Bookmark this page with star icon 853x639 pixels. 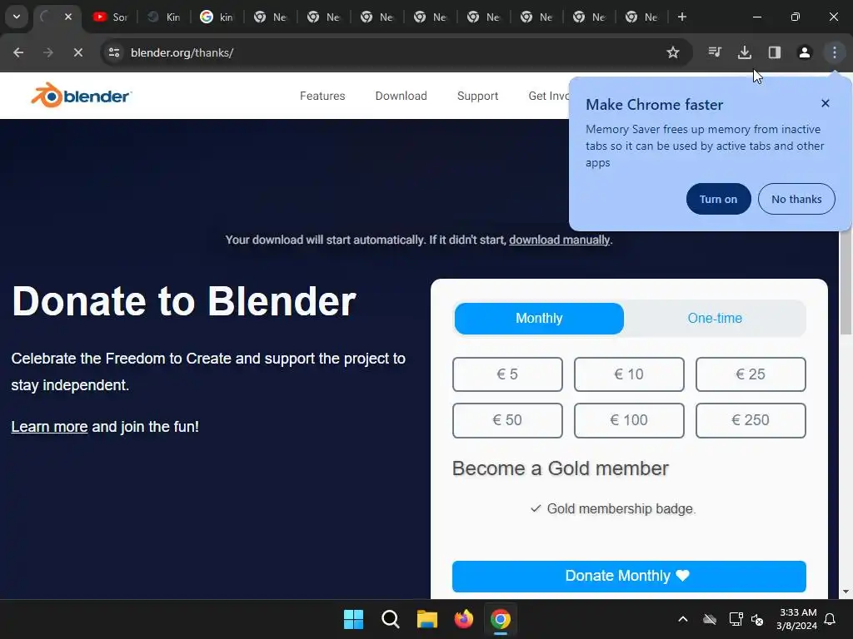click(x=673, y=52)
